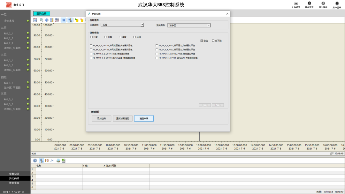The image size is (345, 194).
Task: Click the 清空曲线 button
Action: coord(144,119)
